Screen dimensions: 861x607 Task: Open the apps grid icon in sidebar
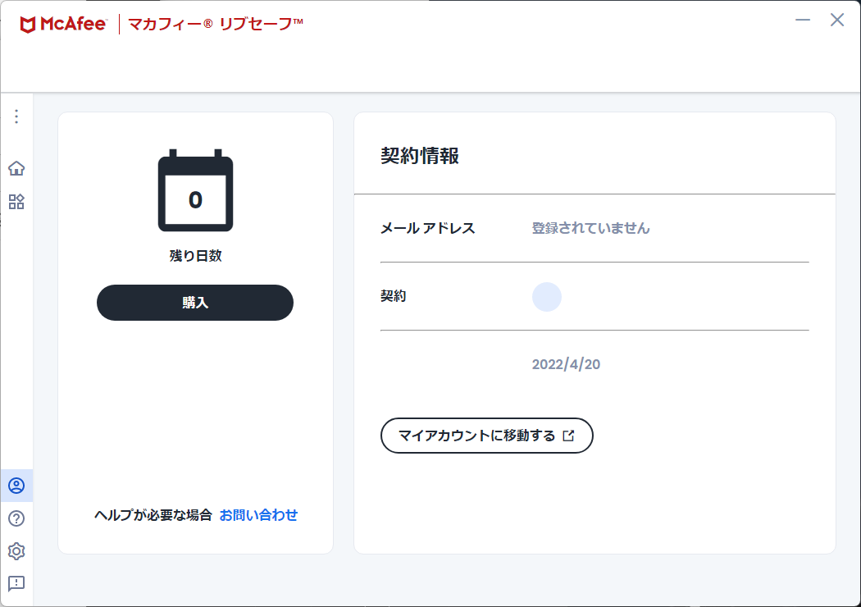pos(16,202)
